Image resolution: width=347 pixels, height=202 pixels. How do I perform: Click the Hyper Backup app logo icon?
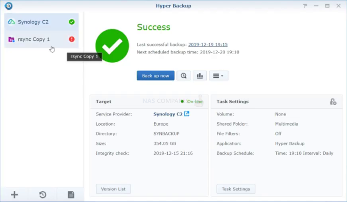tap(9, 6)
